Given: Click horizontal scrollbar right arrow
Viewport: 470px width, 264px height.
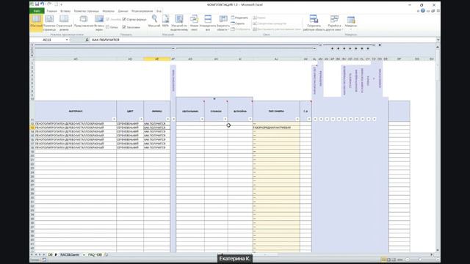Looking at the screenshot, I should pos(432,254).
